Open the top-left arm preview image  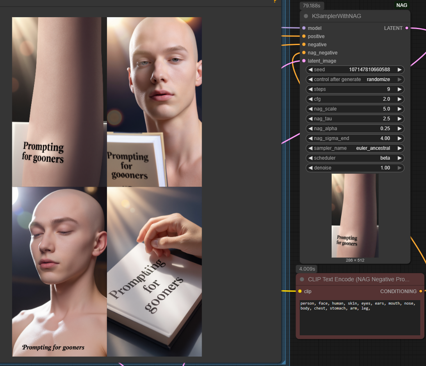(59, 102)
